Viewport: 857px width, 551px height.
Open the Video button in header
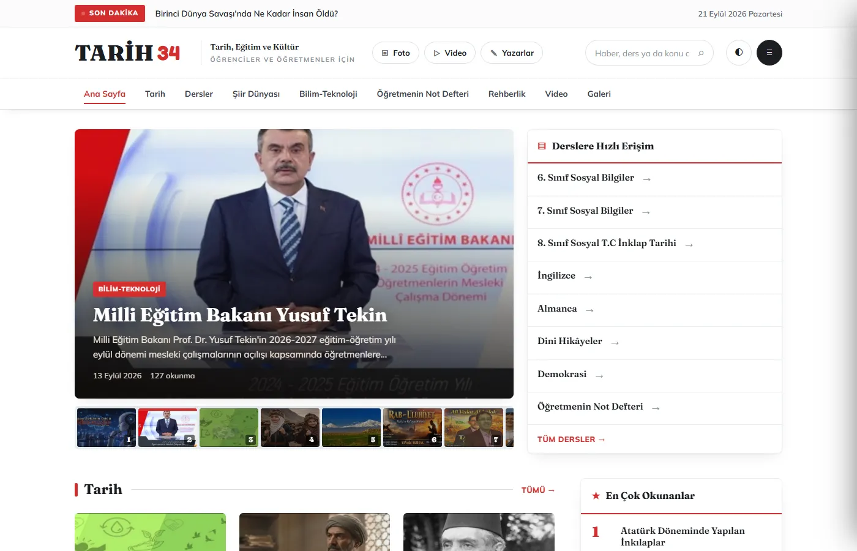coord(450,53)
